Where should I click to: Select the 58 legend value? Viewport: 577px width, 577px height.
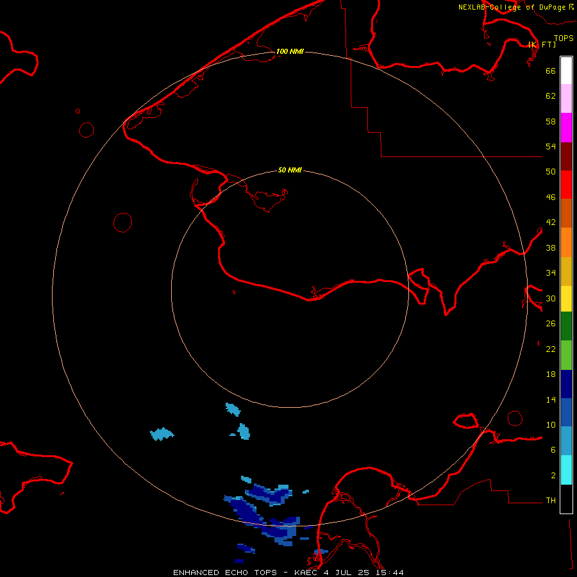[x=551, y=121]
